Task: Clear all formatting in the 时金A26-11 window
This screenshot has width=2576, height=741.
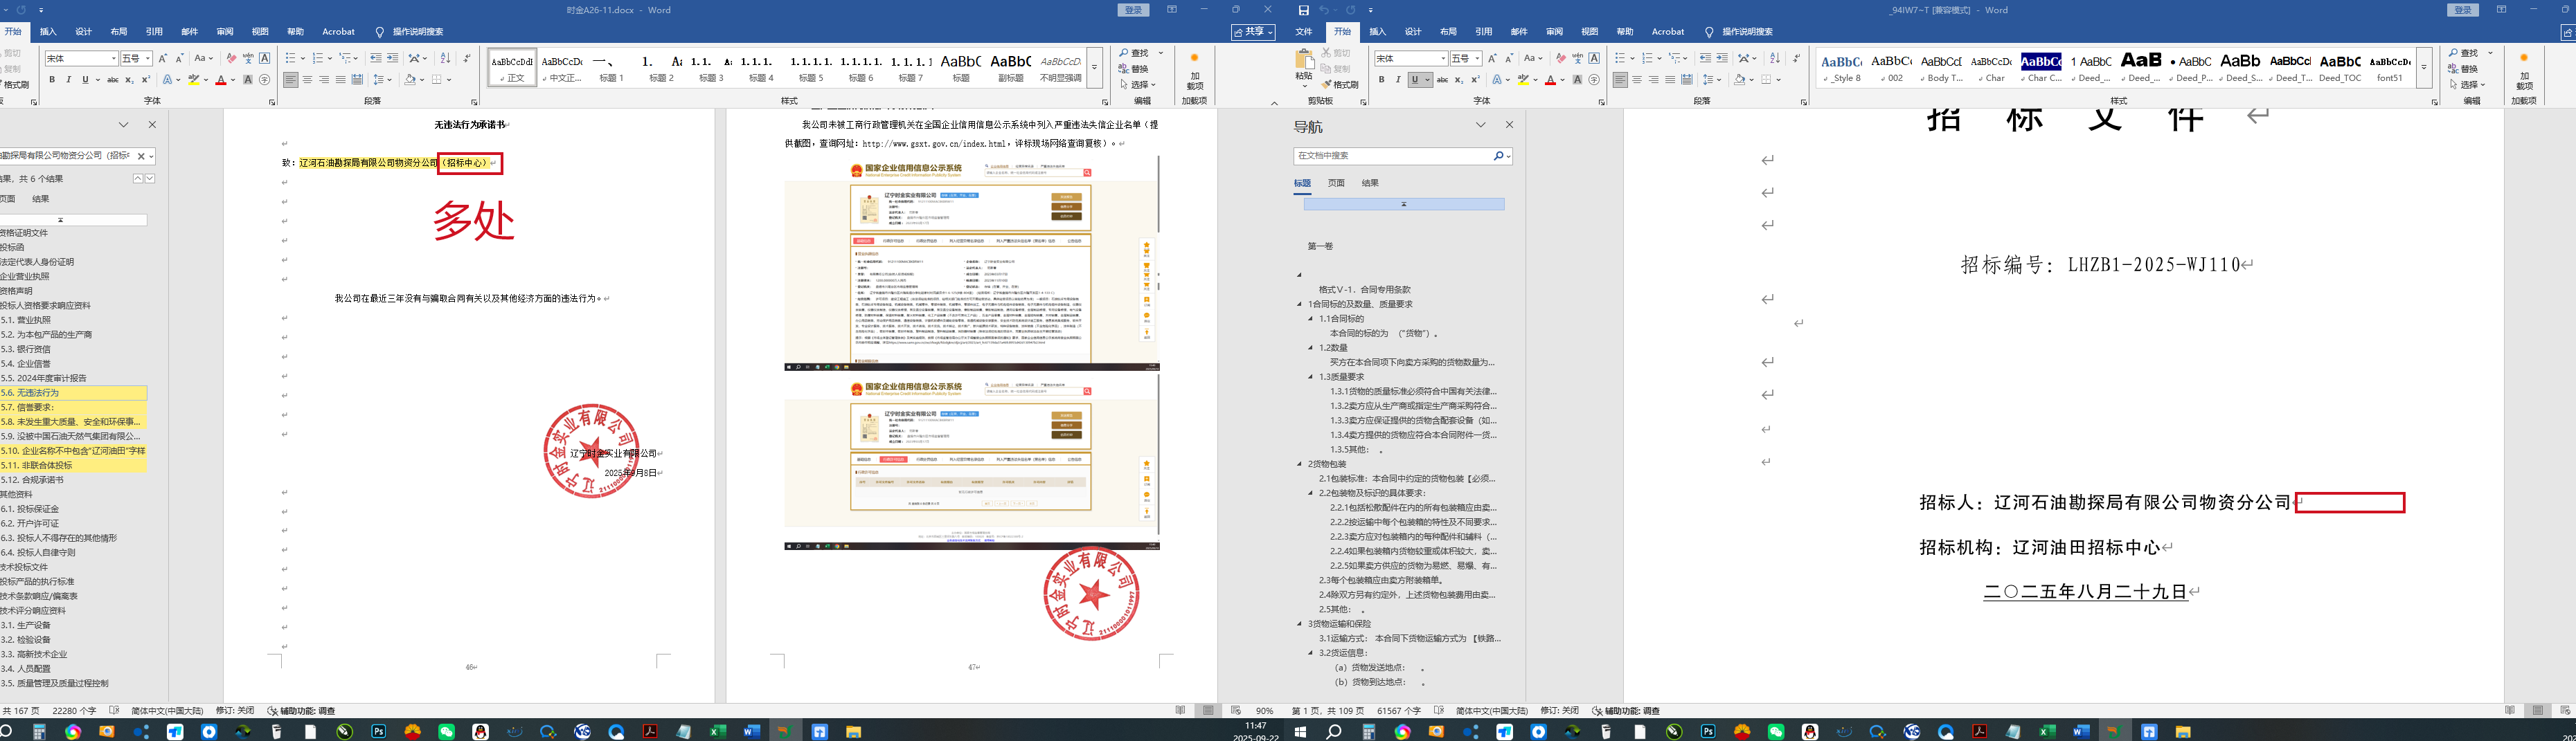Action: point(231,58)
